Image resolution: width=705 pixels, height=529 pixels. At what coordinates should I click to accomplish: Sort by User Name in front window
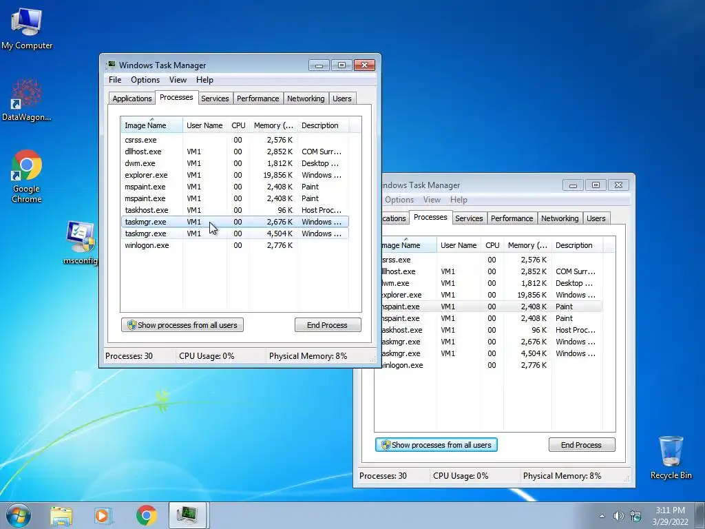coord(204,125)
